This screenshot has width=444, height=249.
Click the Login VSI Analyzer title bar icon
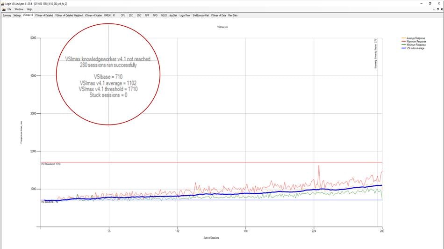point(3,4)
